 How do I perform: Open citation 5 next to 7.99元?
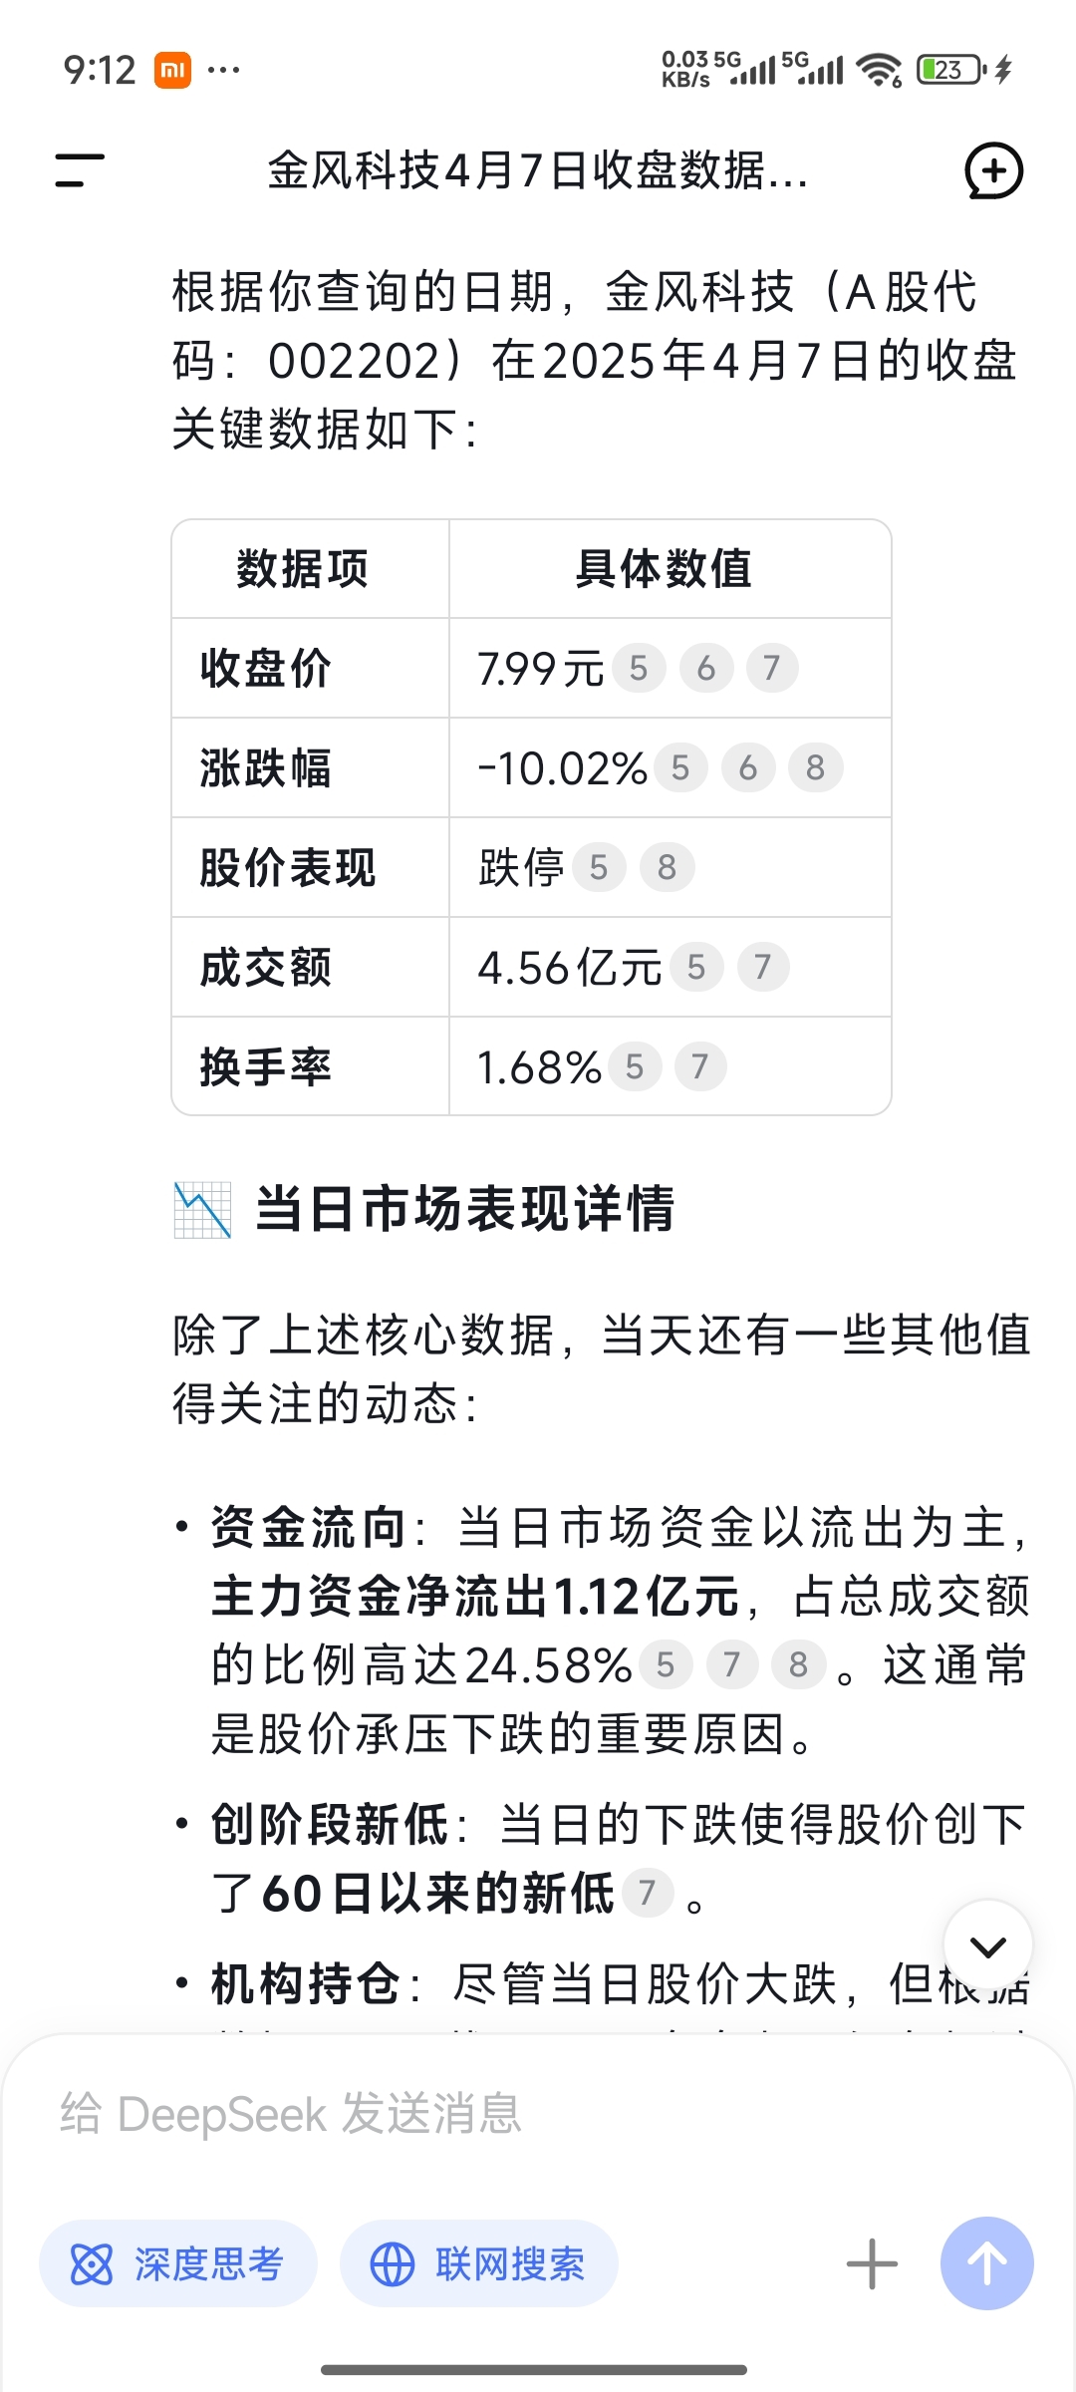[639, 668]
